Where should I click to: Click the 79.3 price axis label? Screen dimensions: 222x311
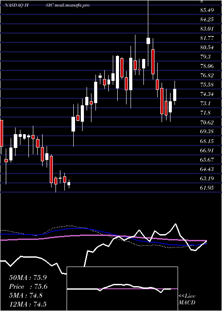click(x=205, y=56)
